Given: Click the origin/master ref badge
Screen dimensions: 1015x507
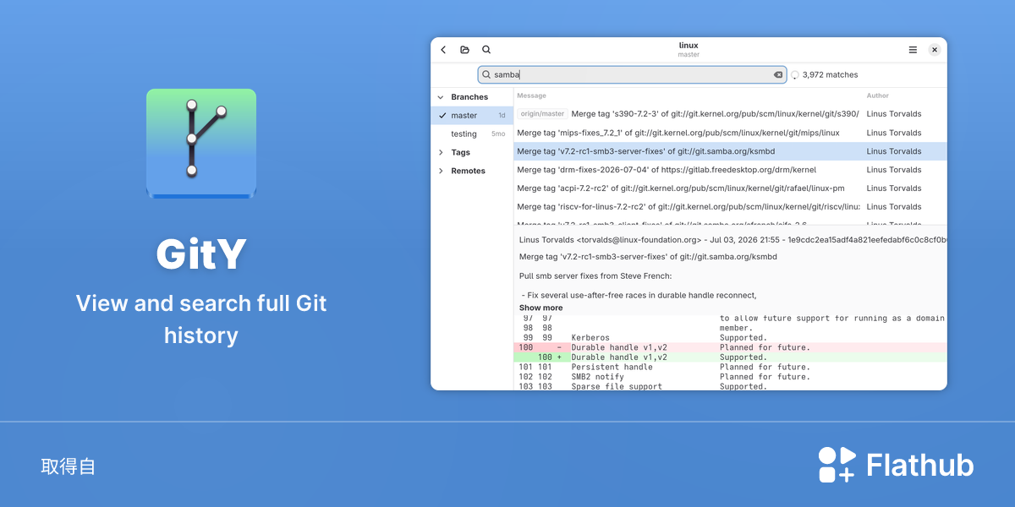Looking at the screenshot, I should click(542, 113).
